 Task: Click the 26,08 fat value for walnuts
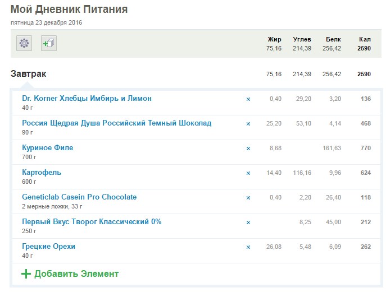(274, 247)
